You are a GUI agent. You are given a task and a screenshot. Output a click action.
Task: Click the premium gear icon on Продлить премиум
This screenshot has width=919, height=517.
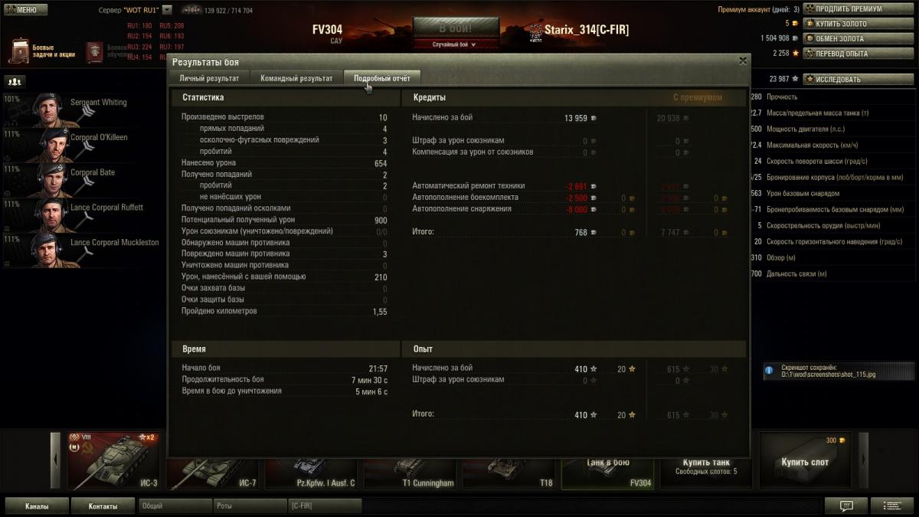pyautogui.click(x=809, y=9)
